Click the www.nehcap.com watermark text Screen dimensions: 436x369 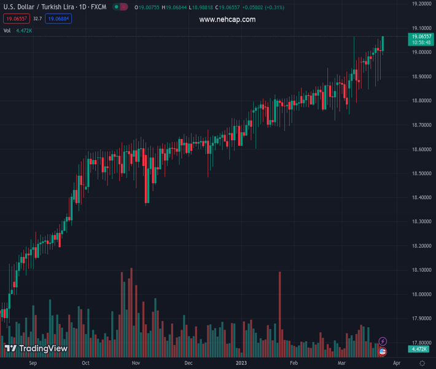pos(227,19)
